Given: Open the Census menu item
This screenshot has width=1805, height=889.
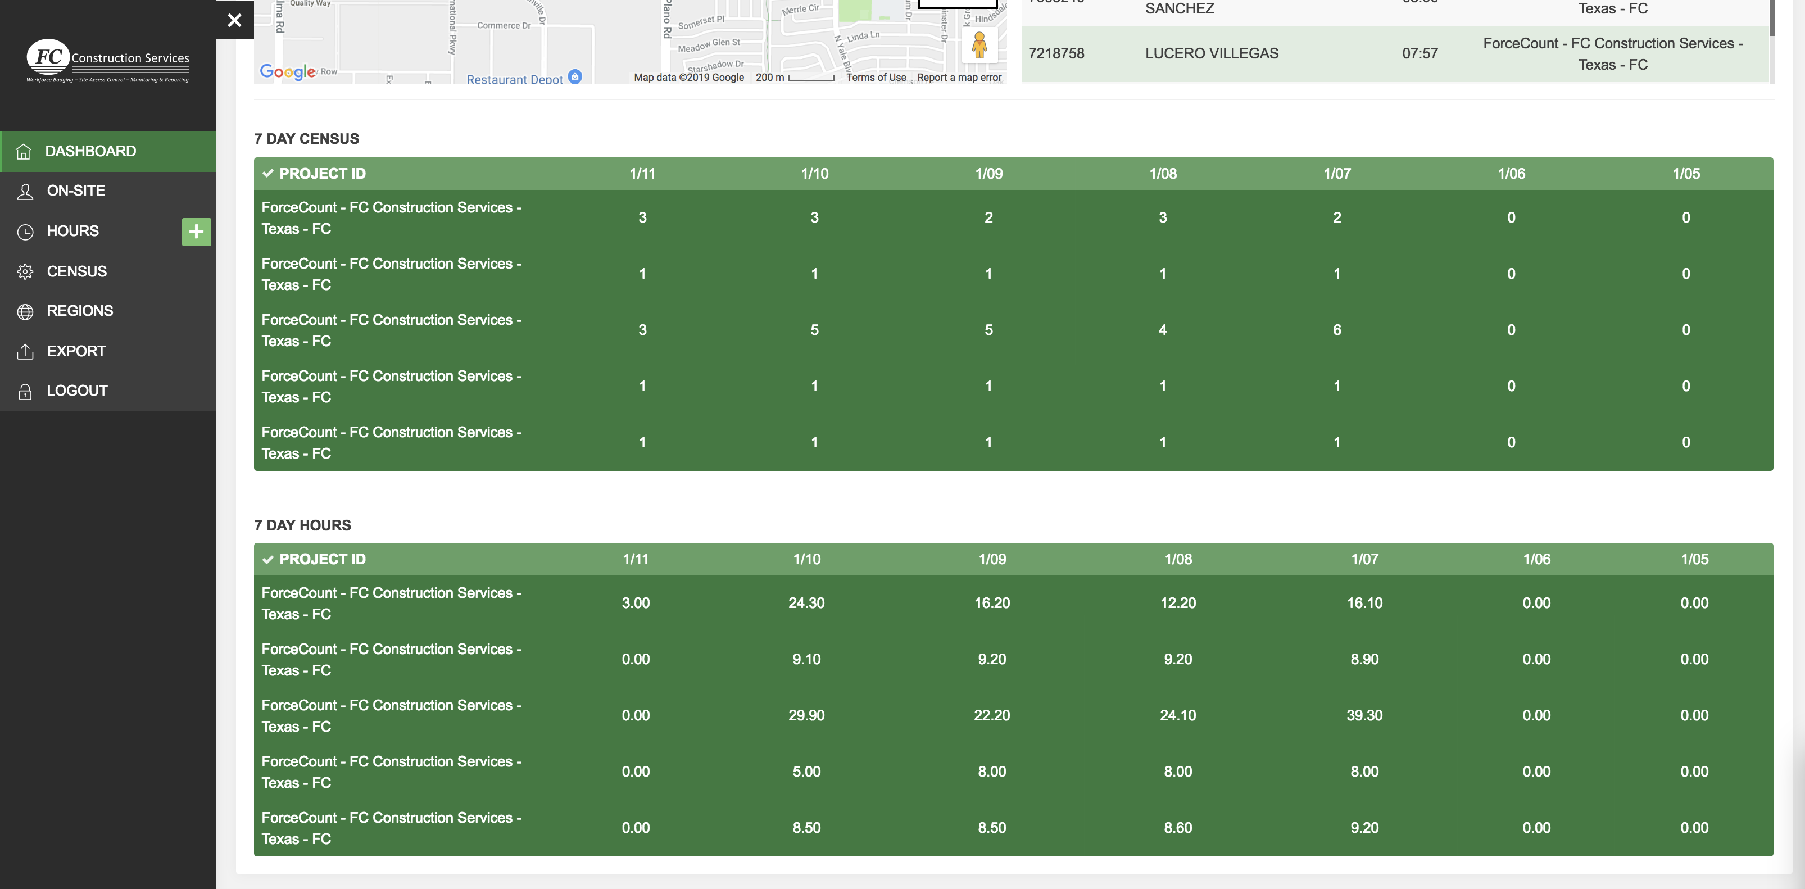Looking at the screenshot, I should (76, 272).
